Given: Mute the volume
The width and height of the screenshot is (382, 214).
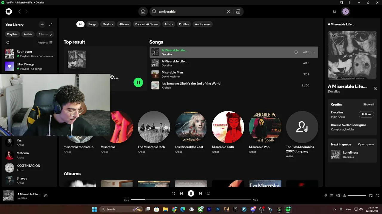Looking at the screenshot, I should pos(344,196).
